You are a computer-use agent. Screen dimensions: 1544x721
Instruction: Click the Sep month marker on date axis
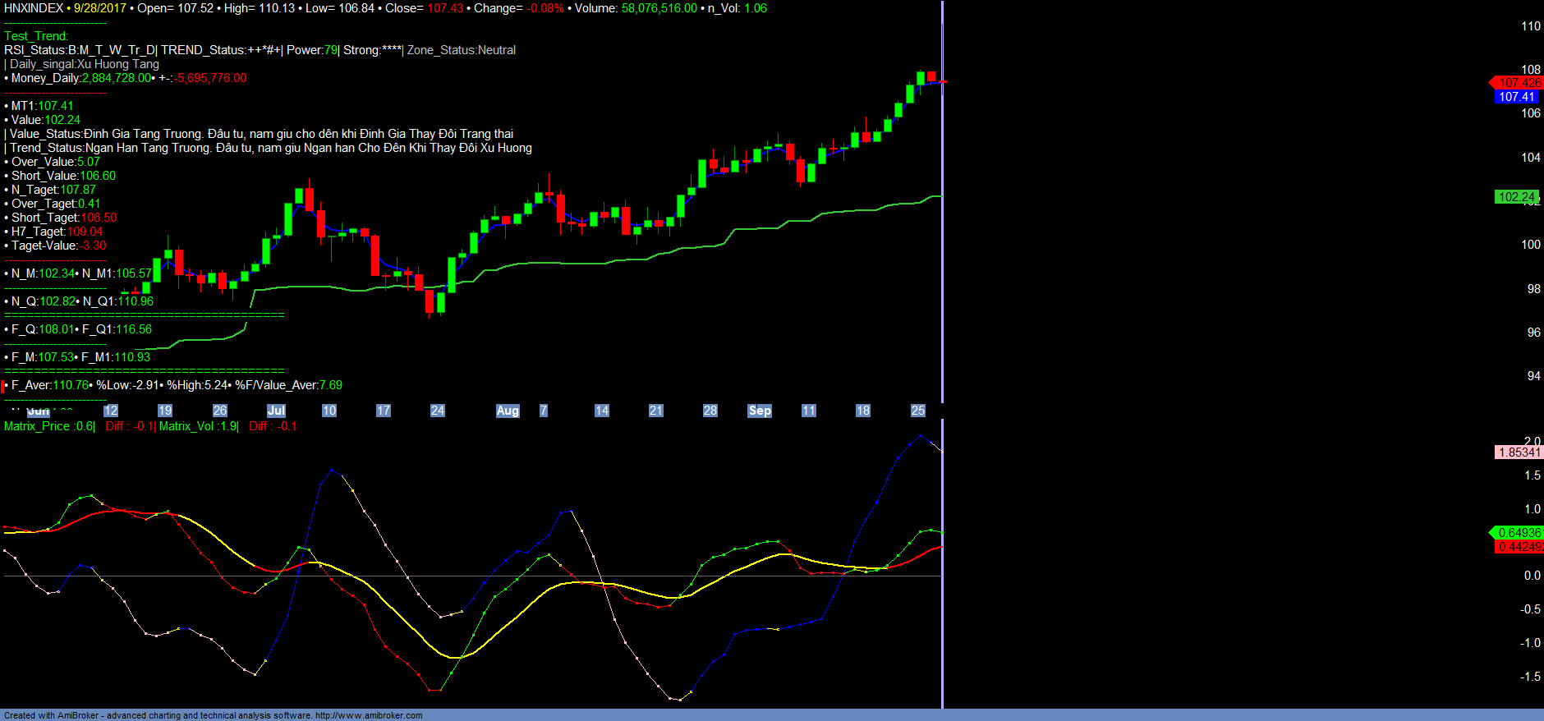[x=760, y=411]
